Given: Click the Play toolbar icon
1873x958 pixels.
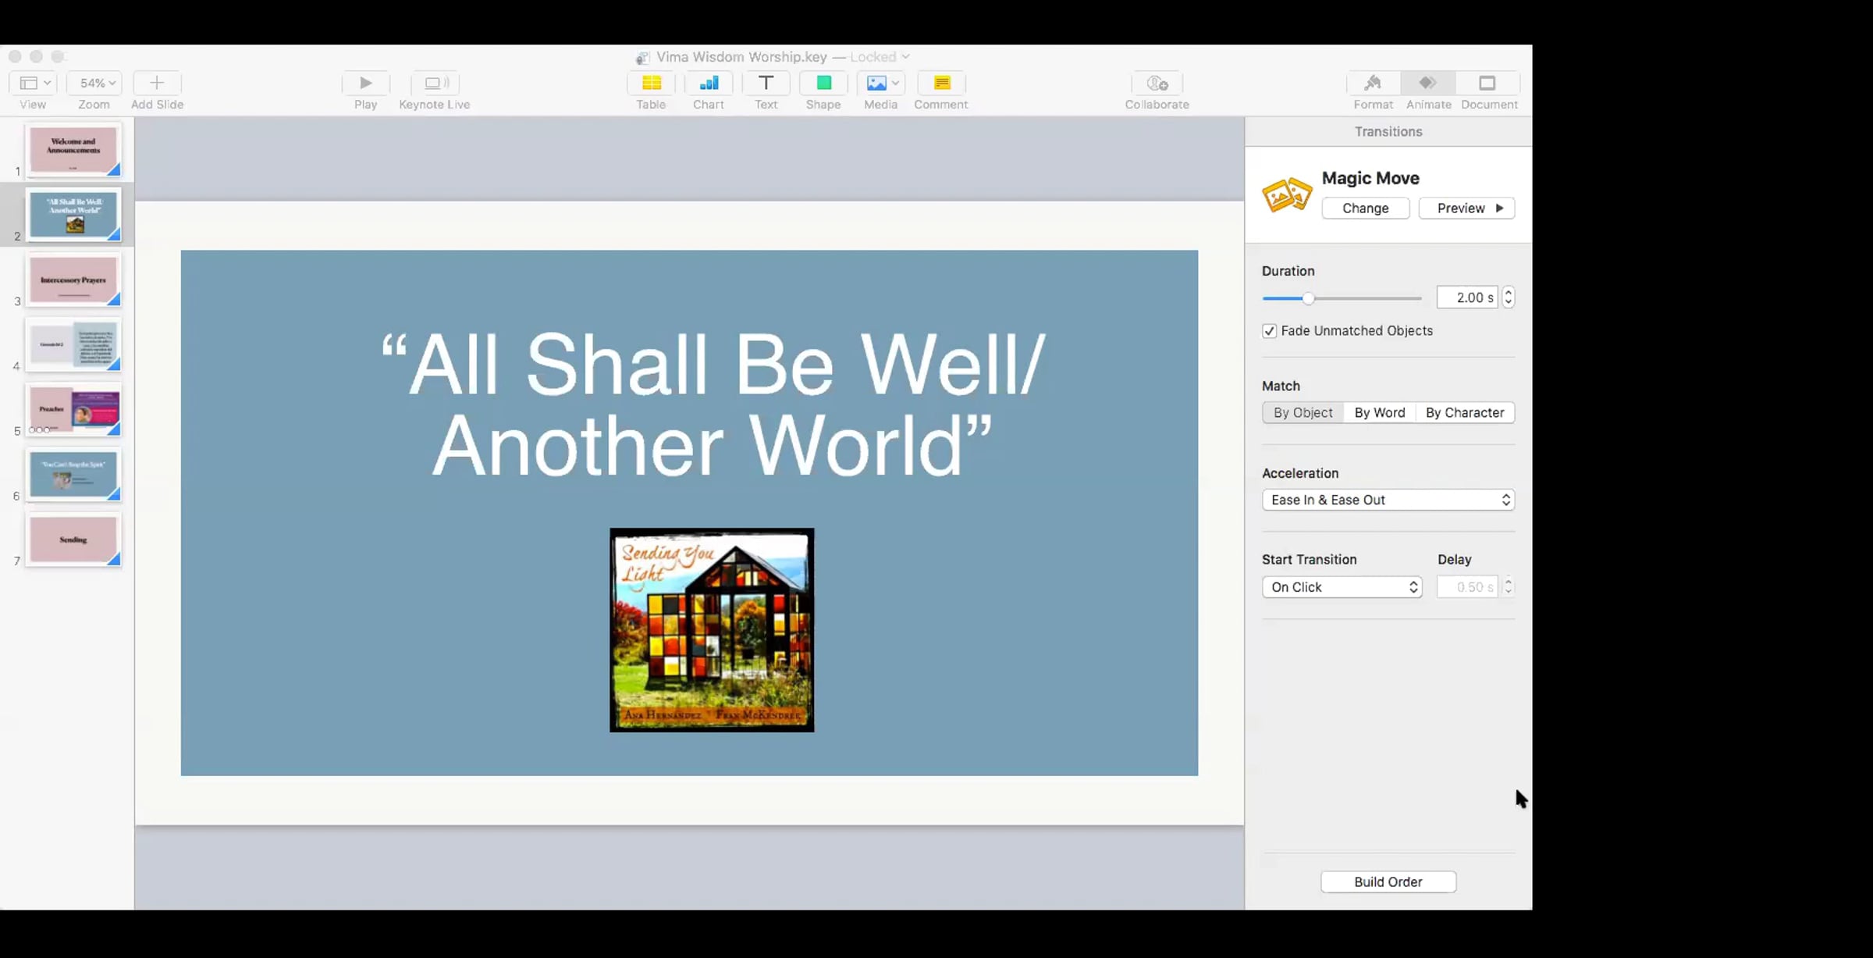Looking at the screenshot, I should 365,84.
